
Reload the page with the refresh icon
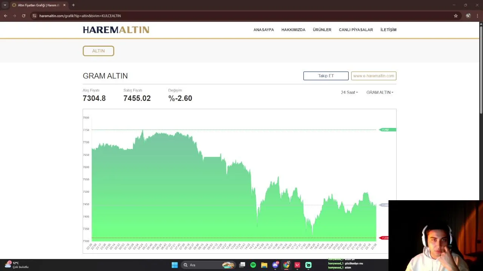coord(23,16)
